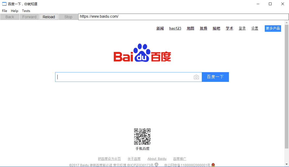Open the 视频 video link
Image resolution: width=289 pixels, height=167 pixels.
[x=203, y=28]
